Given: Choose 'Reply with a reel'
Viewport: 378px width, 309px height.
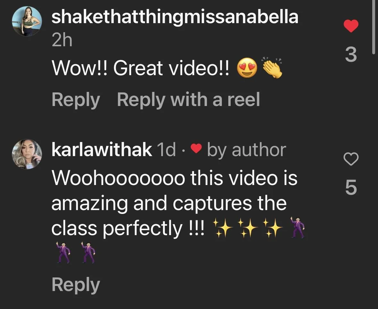Looking at the screenshot, I should (x=188, y=100).
